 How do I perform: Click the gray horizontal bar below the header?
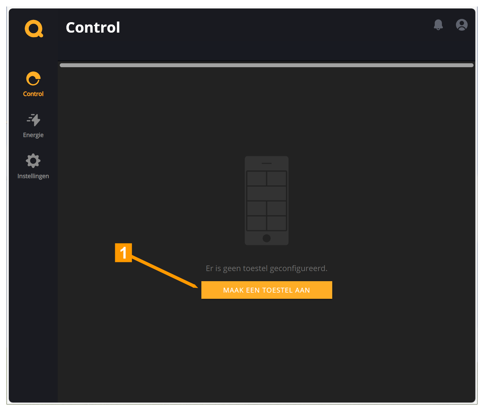(266, 65)
